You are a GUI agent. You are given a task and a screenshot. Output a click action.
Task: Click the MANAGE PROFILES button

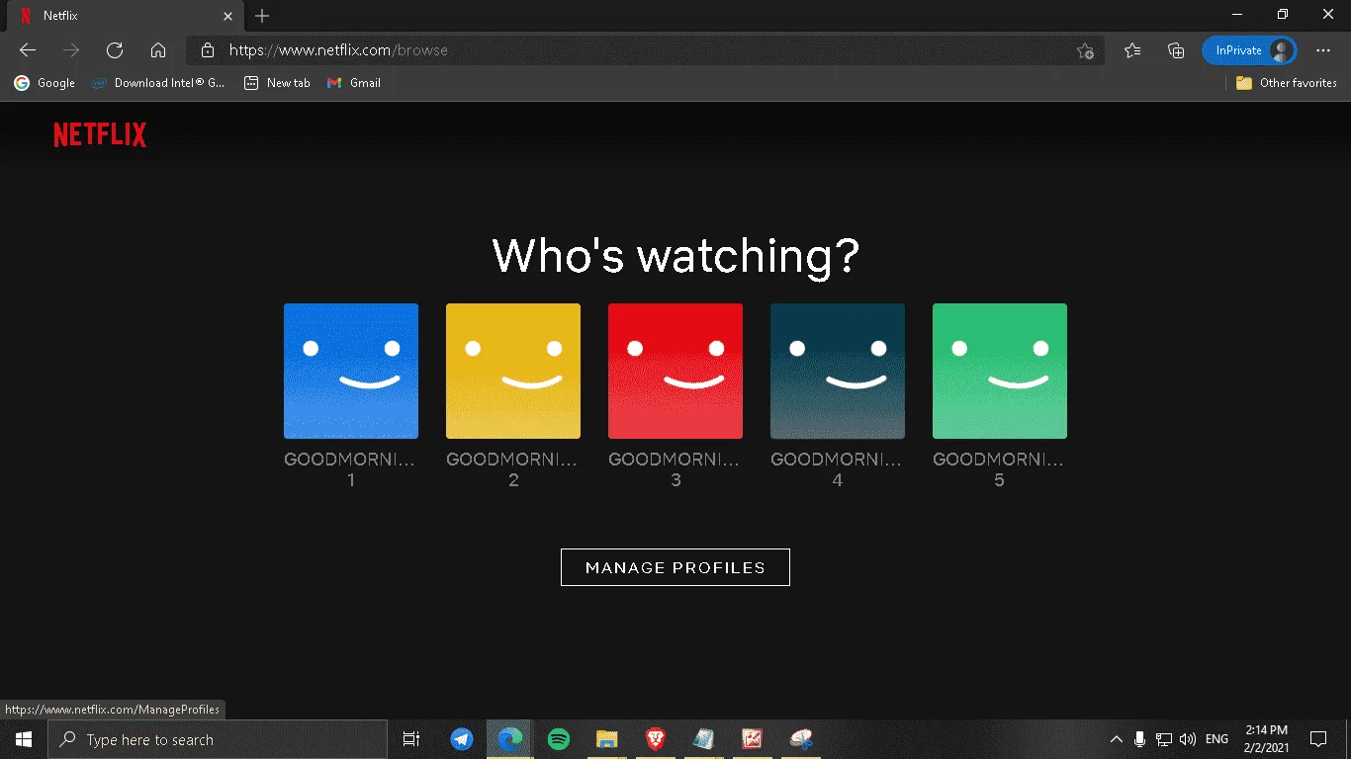675,567
